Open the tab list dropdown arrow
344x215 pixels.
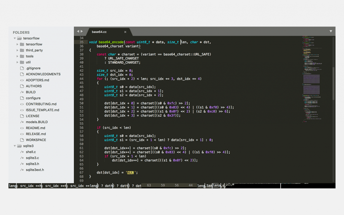(x=331, y=31)
